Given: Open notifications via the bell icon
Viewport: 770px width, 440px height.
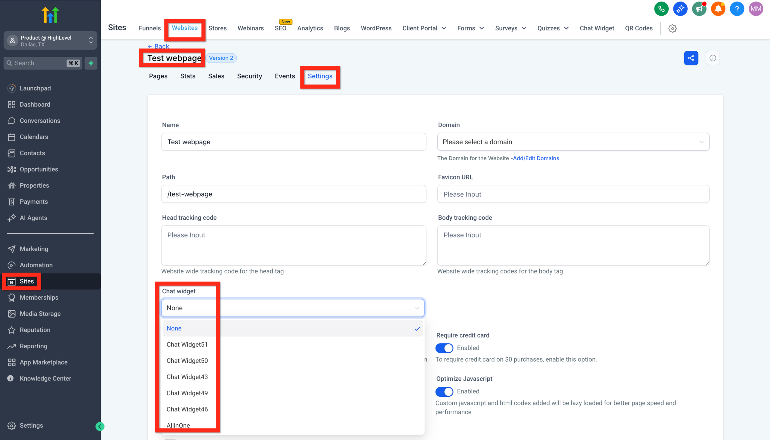Looking at the screenshot, I should [718, 9].
